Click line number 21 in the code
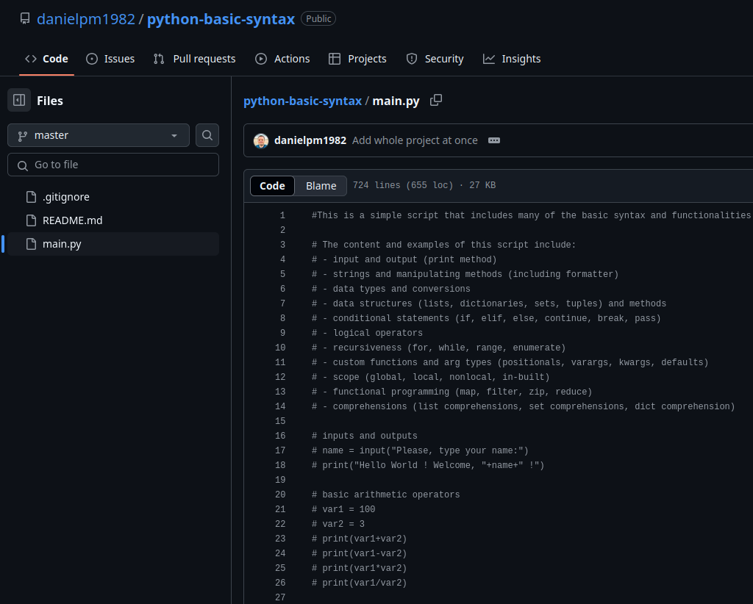 [280, 509]
